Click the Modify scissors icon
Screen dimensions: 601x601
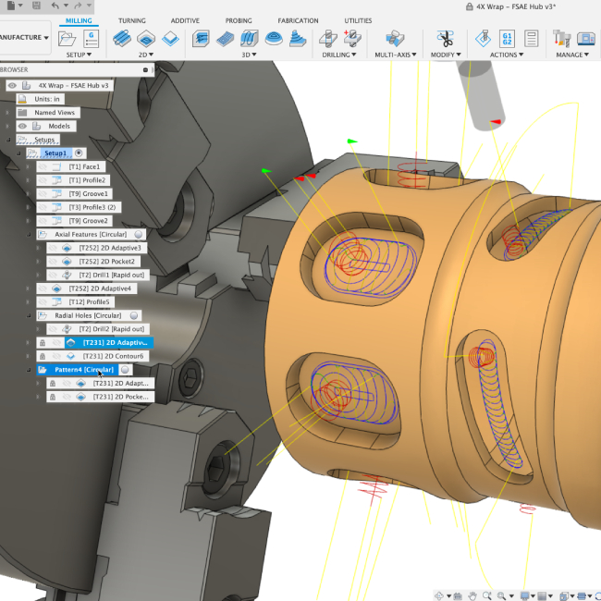[446, 39]
